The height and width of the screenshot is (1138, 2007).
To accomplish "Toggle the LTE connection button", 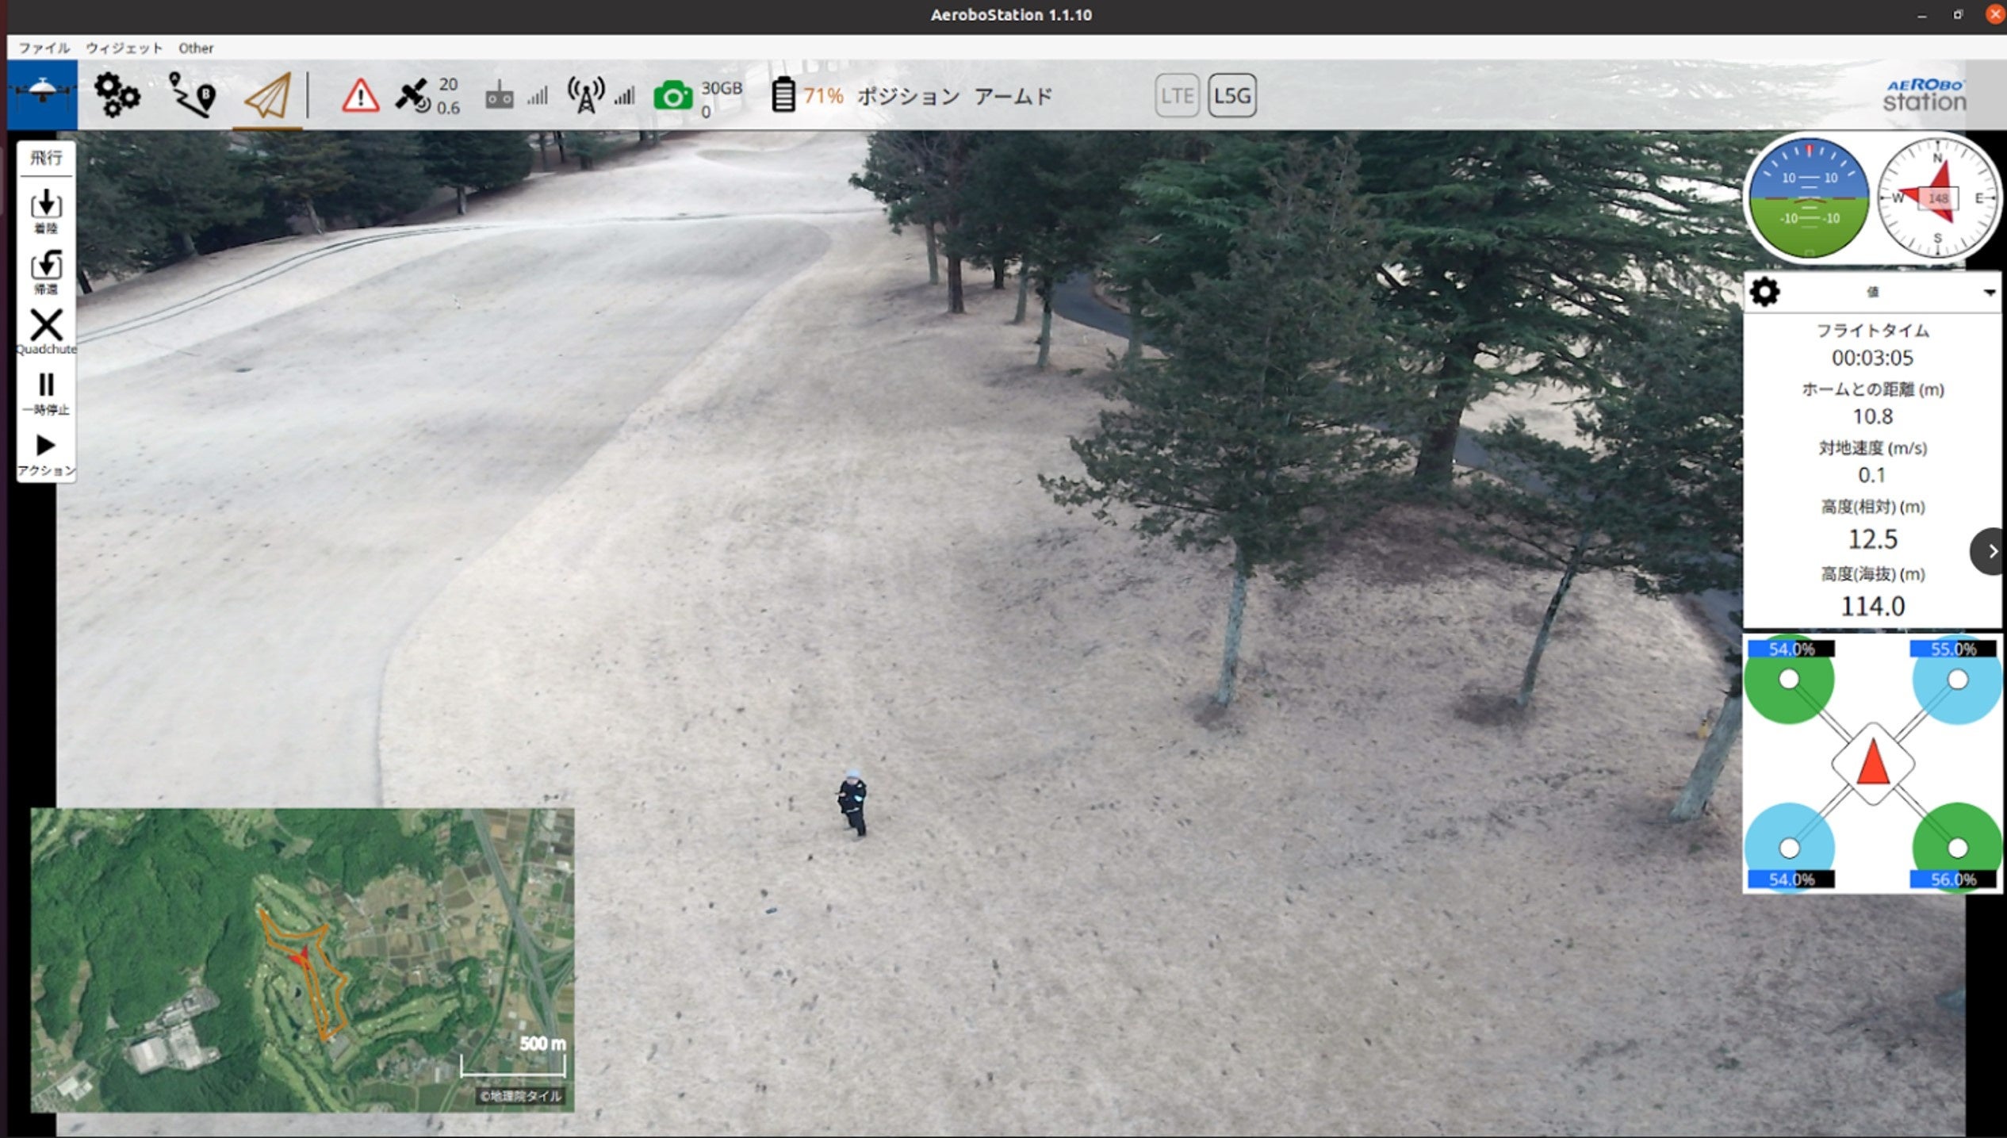I will click(x=1176, y=95).
